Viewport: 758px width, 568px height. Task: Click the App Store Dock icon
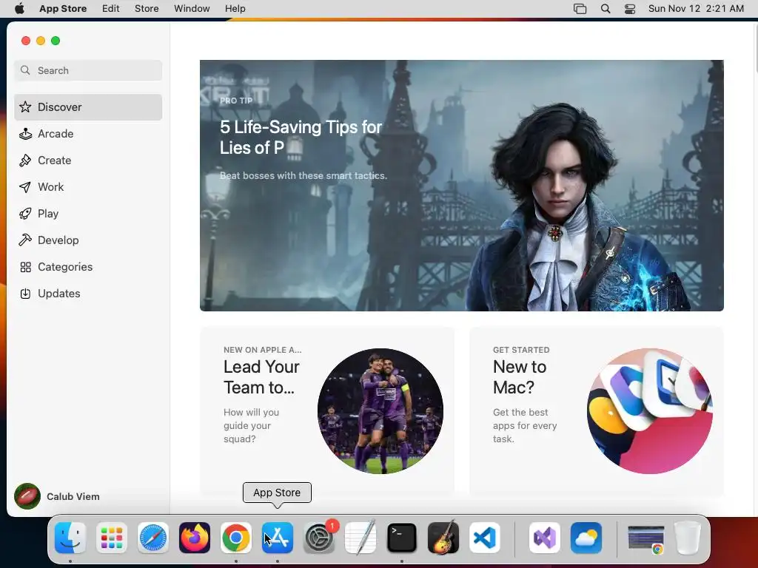click(278, 538)
